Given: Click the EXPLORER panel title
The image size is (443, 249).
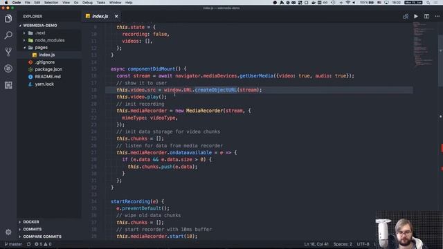Looking at the screenshot, I should (33, 17).
